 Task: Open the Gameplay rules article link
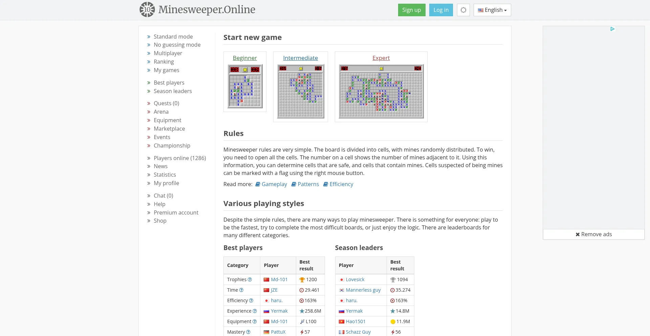(274, 184)
